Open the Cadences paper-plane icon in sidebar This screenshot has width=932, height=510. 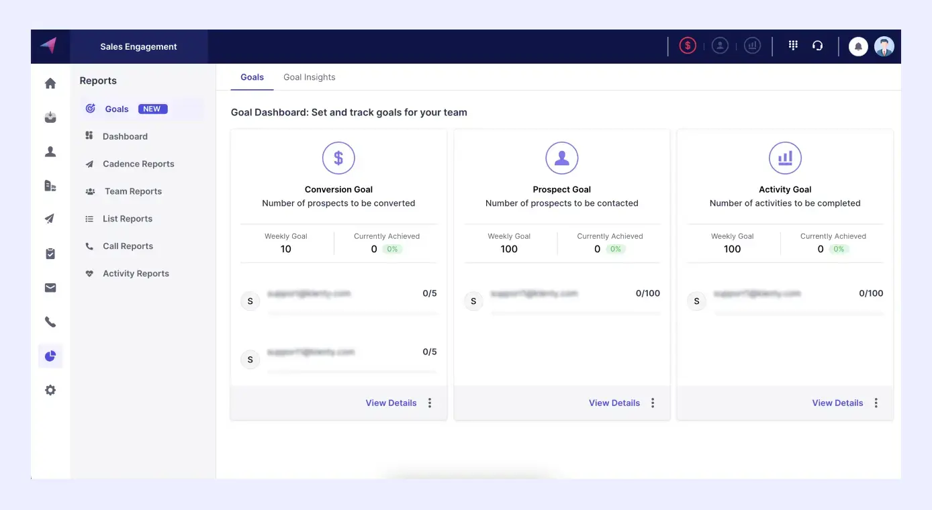[50, 219]
